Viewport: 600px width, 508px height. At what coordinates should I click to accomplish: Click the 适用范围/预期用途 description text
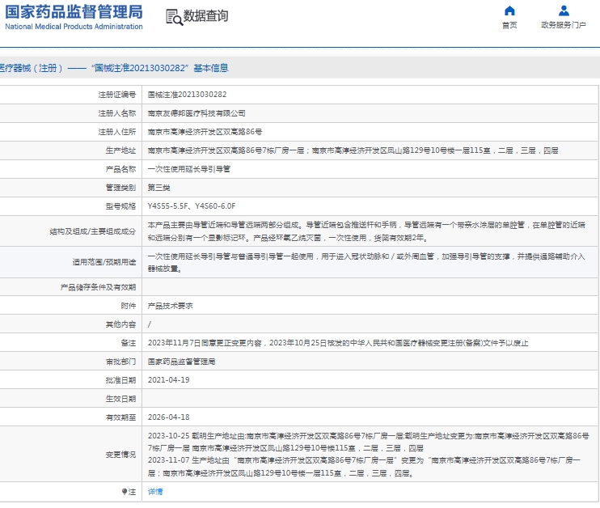[x=366, y=262]
